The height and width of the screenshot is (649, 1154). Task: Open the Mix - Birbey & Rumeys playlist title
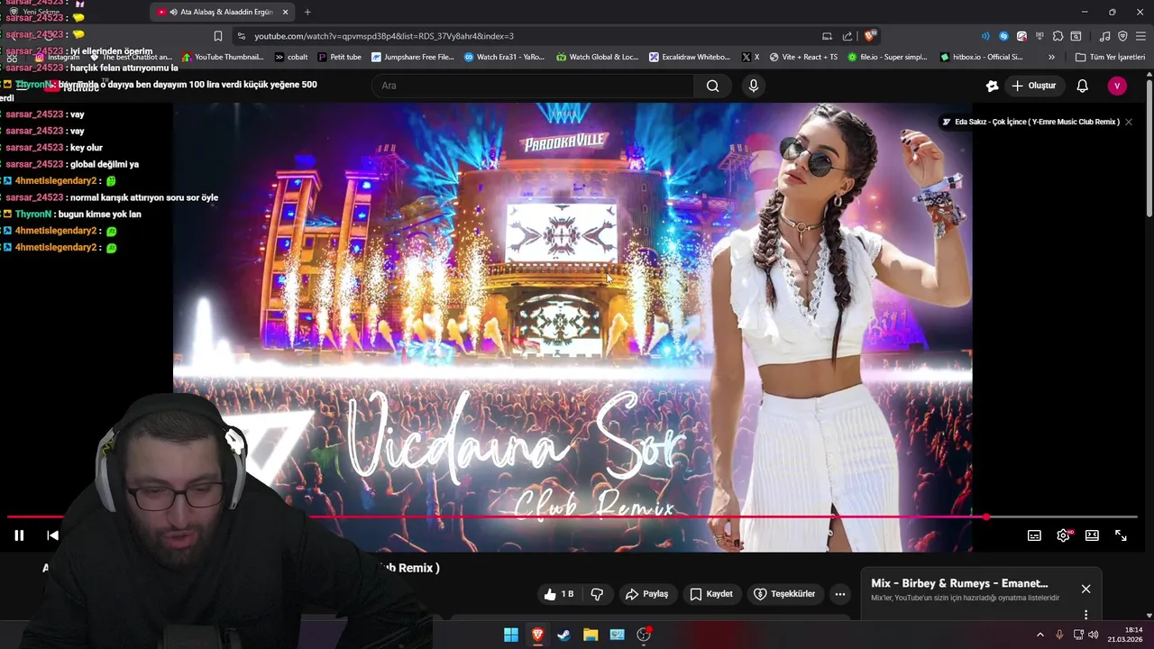click(959, 583)
